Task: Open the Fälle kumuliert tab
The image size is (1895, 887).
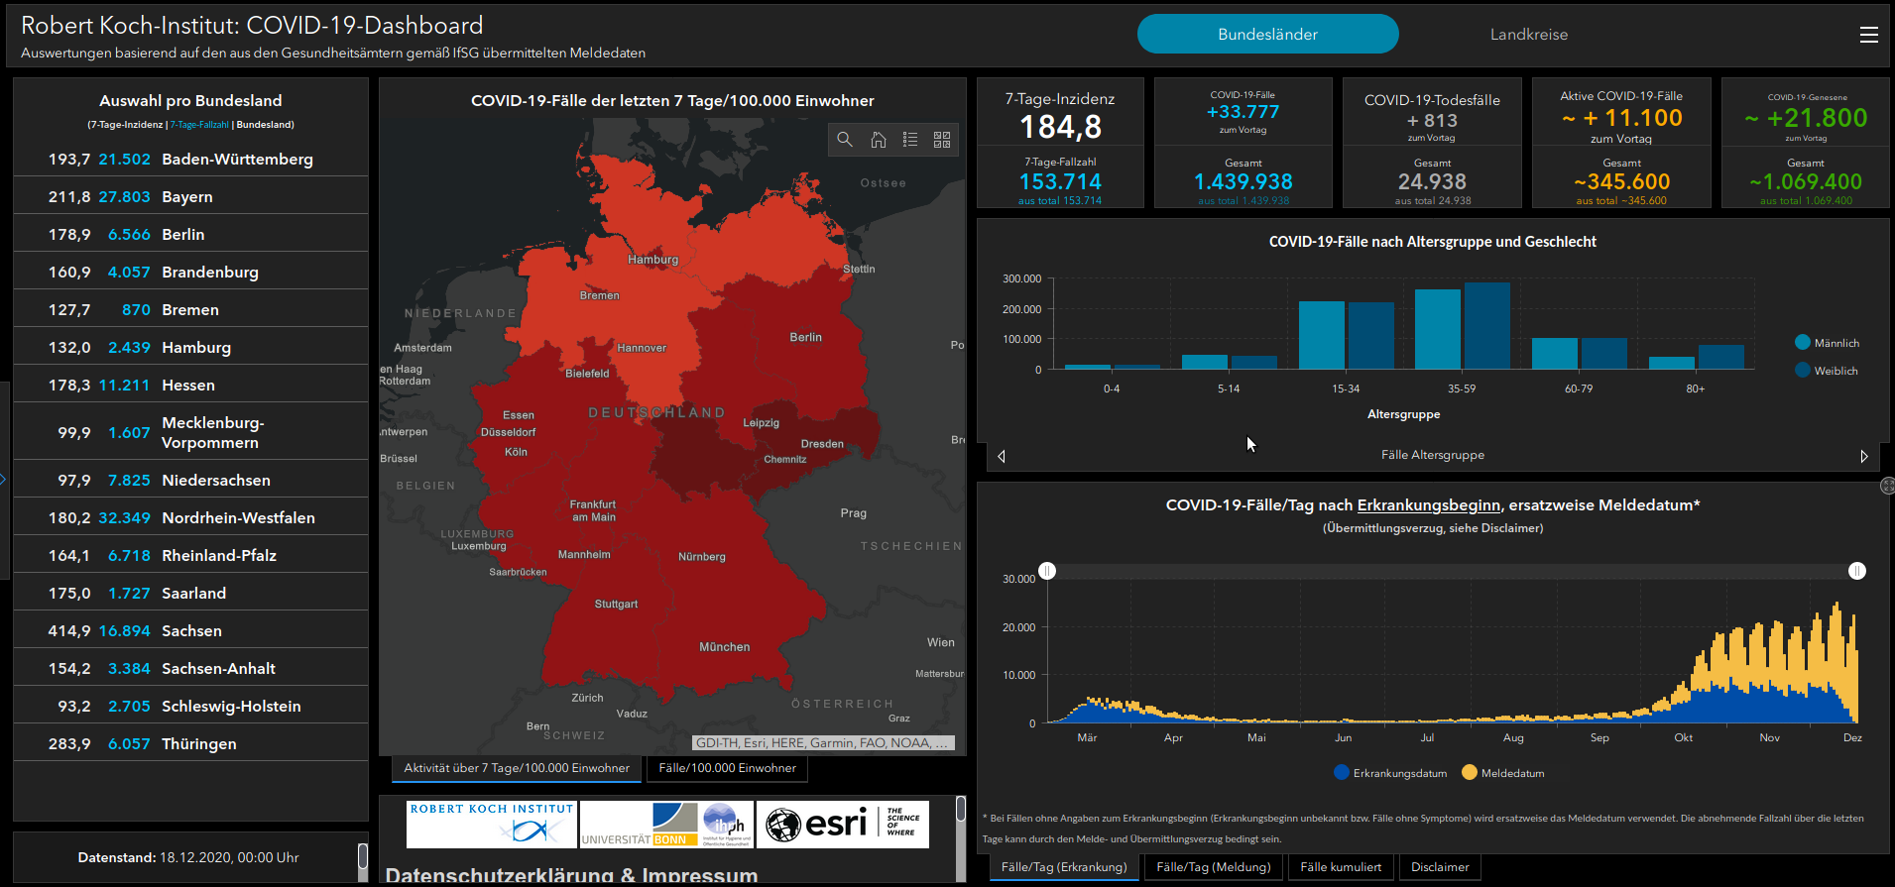Action: coord(1340,867)
